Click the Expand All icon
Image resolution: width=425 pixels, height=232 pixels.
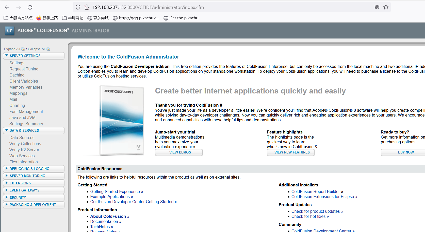coord(23,49)
